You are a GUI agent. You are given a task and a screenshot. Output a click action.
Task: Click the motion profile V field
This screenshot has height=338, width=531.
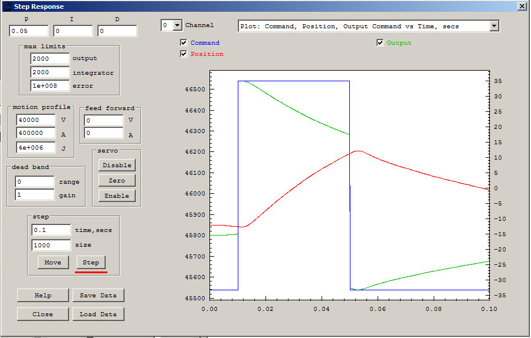[x=35, y=120]
